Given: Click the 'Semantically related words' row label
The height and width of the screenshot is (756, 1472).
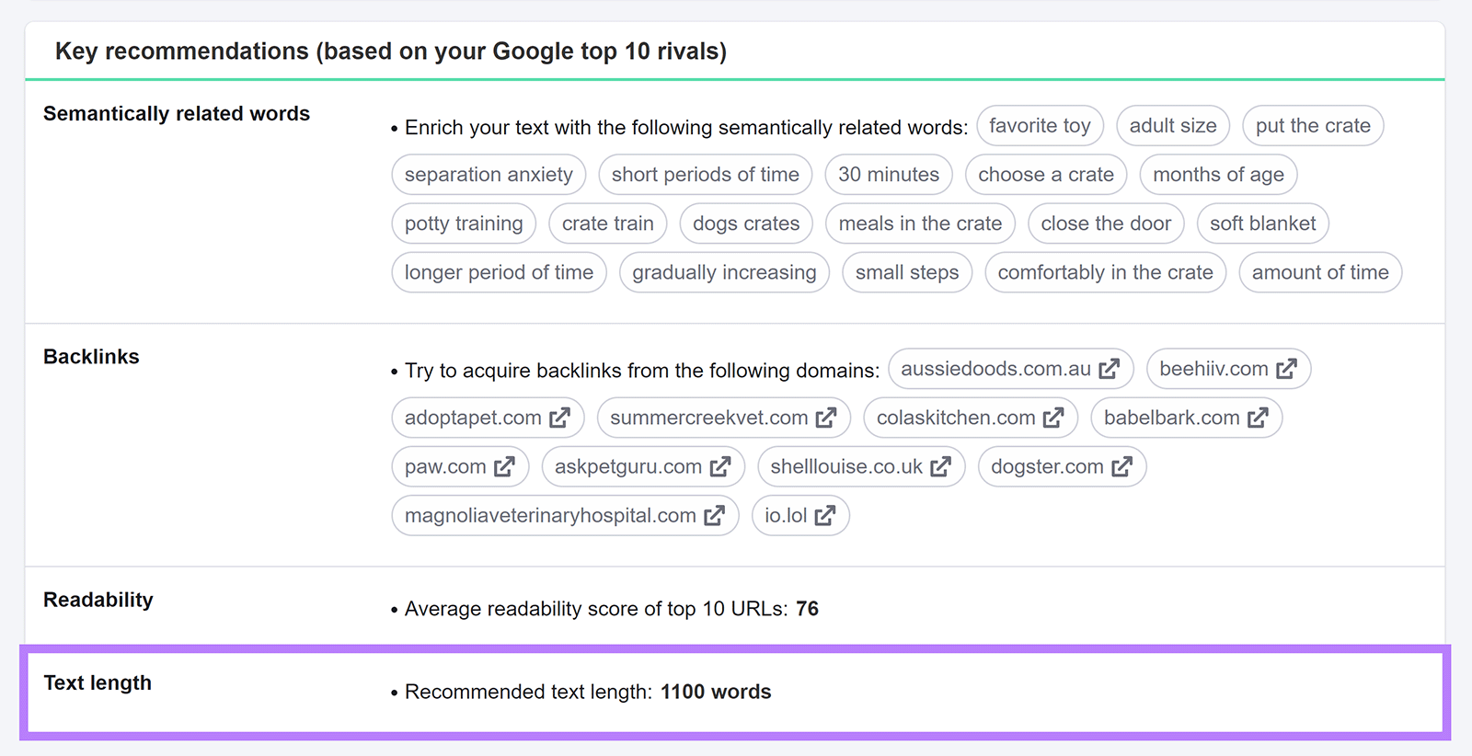Looking at the screenshot, I should pos(177,114).
